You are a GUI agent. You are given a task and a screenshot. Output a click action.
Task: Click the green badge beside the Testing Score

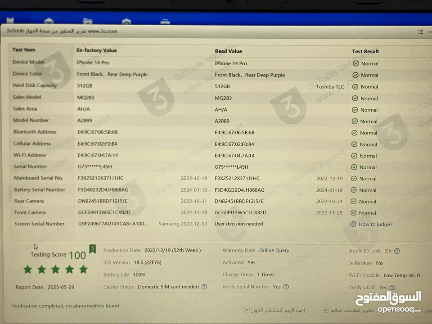[x=93, y=249]
